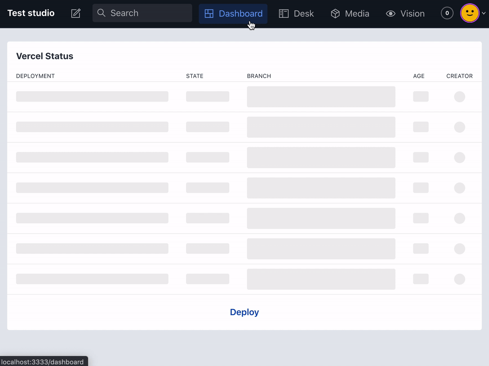
Task: Select the DEPLOYMENT column header
Action: coord(35,76)
